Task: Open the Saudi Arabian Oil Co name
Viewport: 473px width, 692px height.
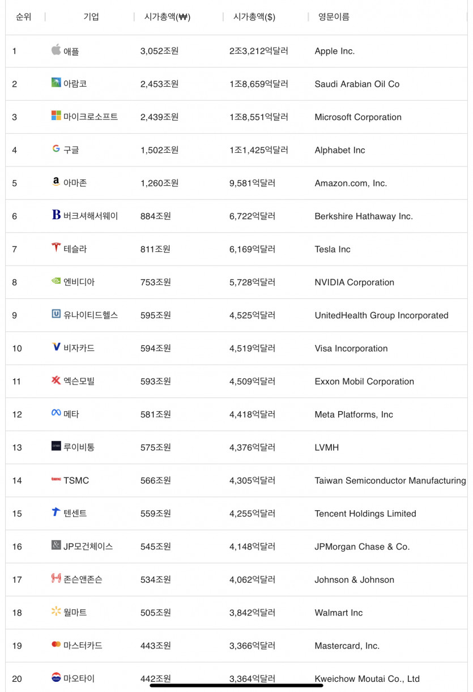Action: 357,84
